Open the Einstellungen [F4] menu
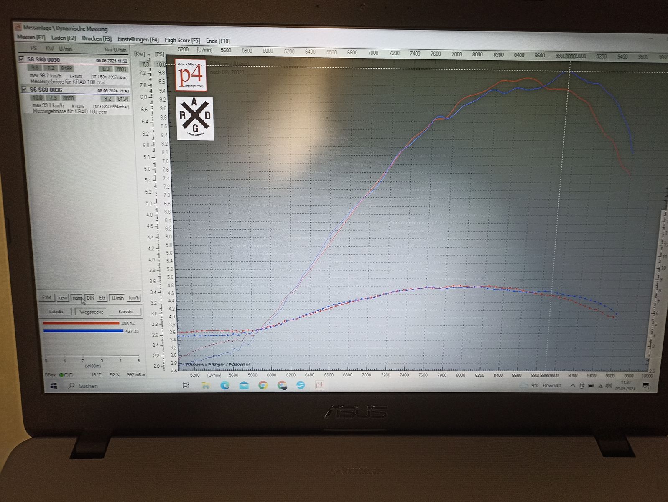This screenshot has height=502, width=668. (x=138, y=39)
